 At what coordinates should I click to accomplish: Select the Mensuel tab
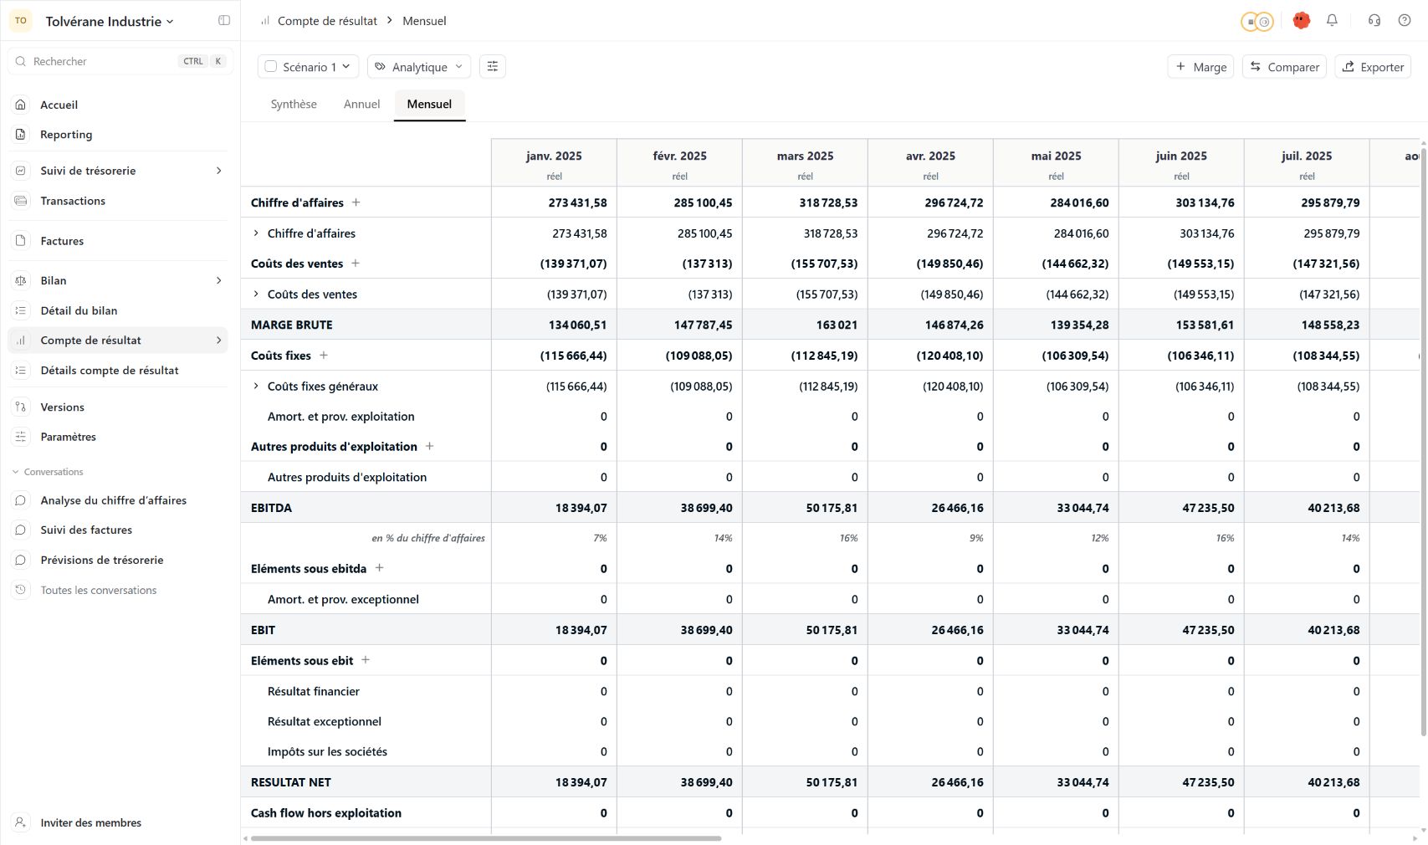(429, 105)
